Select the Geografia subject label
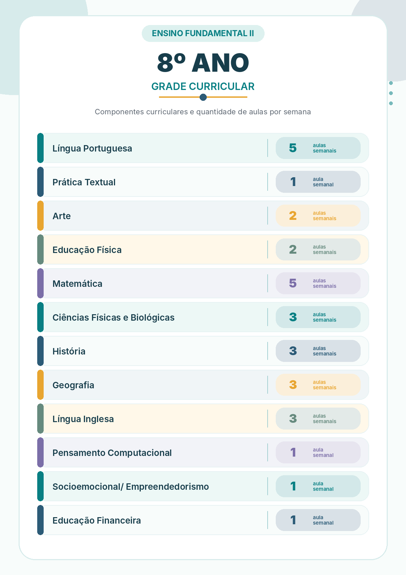Image resolution: width=406 pixels, height=575 pixels. coord(73,385)
